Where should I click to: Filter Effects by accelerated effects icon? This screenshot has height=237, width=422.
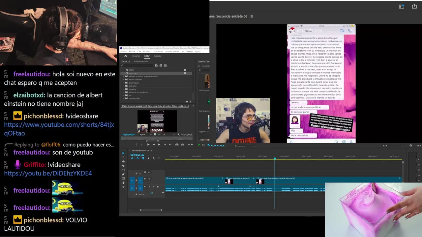(156, 66)
